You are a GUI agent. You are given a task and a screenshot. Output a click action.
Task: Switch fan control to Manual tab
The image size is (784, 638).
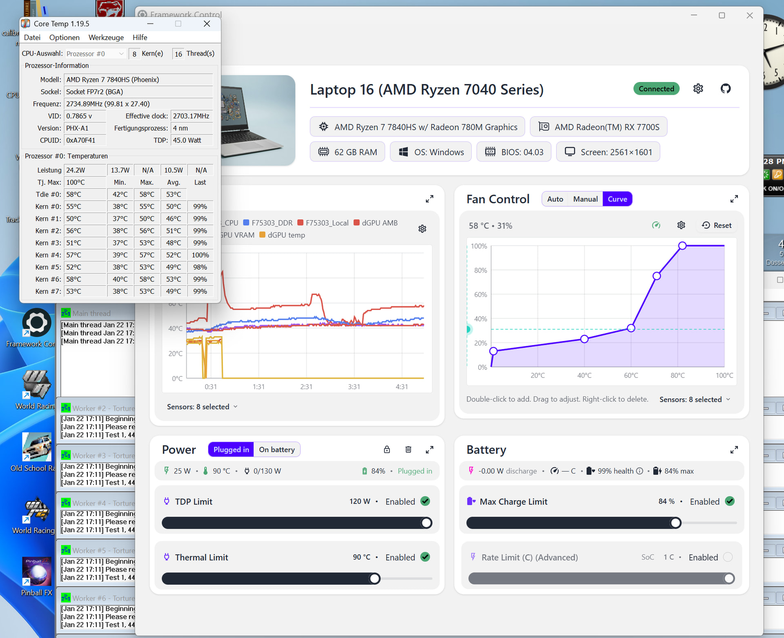coord(585,199)
